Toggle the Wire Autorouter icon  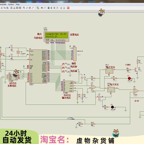click(38, 8)
